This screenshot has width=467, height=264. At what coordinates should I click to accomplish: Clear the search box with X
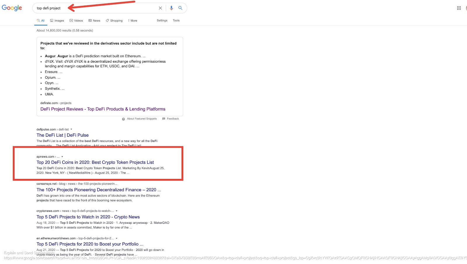160,8
